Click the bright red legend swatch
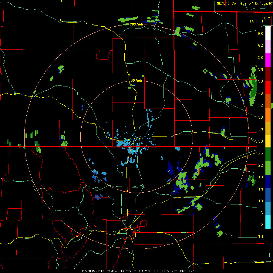 (x=268, y=87)
